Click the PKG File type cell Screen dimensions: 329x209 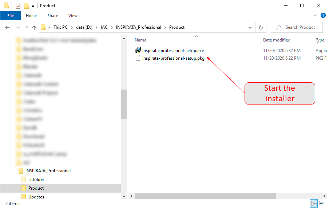click(x=321, y=58)
